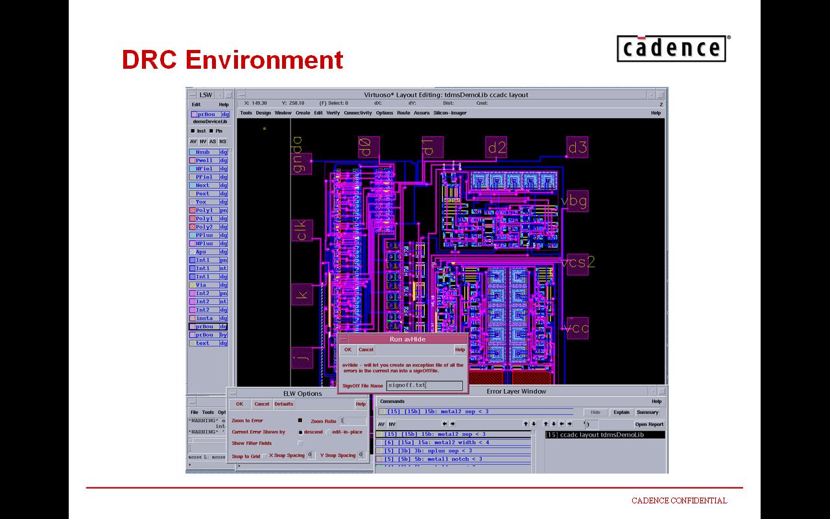Image resolution: width=830 pixels, height=519 pixels.
Task: Click the Explain button in Error Layer Window
Action: [x=621, y=413]
